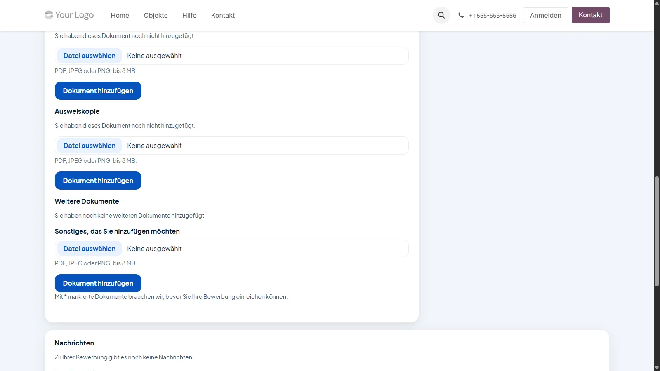The width and height of the screenshot is (660, 371).
Task: Select the Nachrichten heading
Action: [x=74, y=343]
